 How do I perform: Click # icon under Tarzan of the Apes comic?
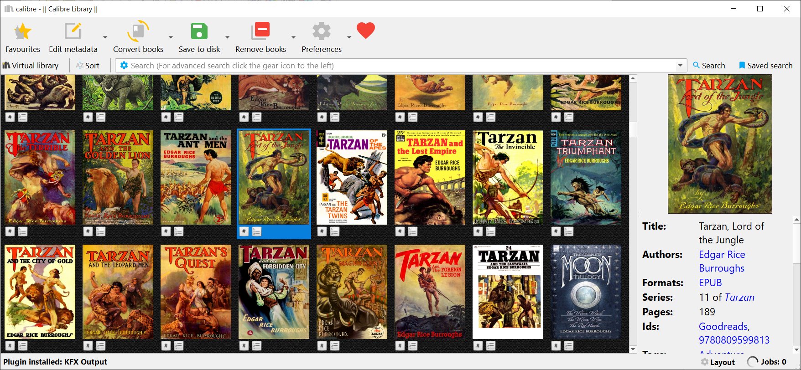coord(322,231)
